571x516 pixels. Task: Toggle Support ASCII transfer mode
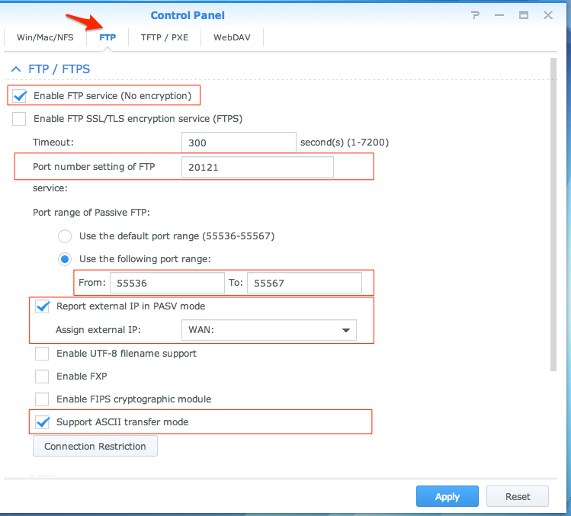43,421
